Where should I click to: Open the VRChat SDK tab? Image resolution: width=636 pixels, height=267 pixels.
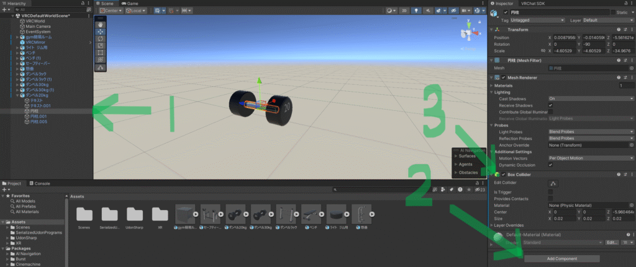click(x=533, y=3)
